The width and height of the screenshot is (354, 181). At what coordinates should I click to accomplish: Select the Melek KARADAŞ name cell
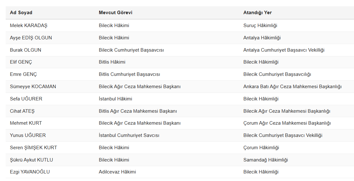point(29,25)
